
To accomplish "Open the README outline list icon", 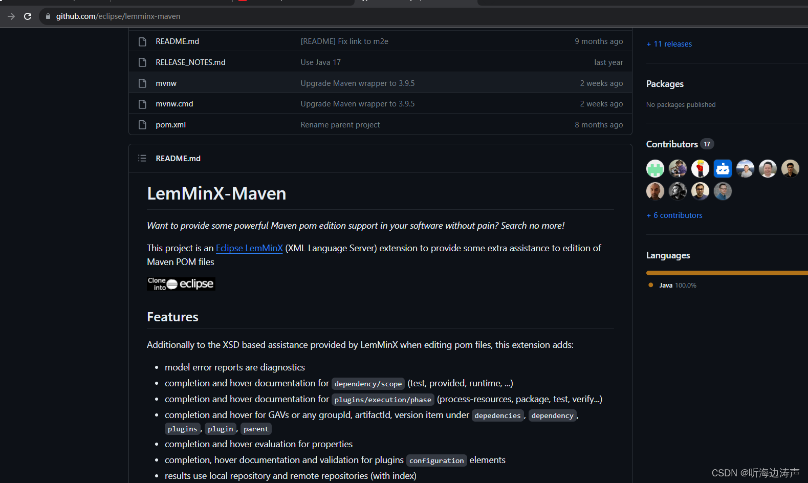I will [x=142, y=159].
